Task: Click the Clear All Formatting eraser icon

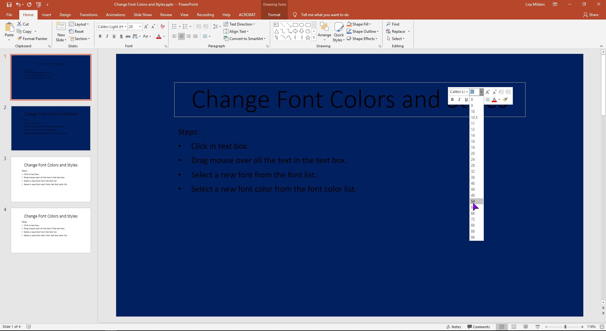Action: point(163,27)
